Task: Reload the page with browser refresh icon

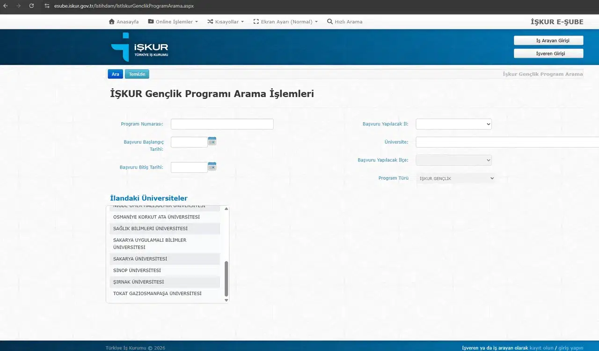Action: (x=31, y=6)
